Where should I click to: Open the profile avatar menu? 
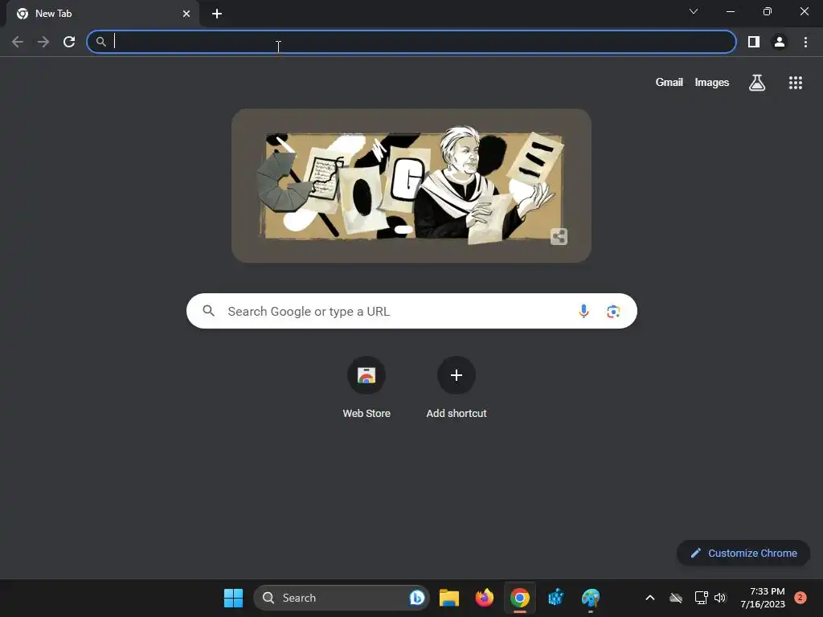(x=780, y=42)
